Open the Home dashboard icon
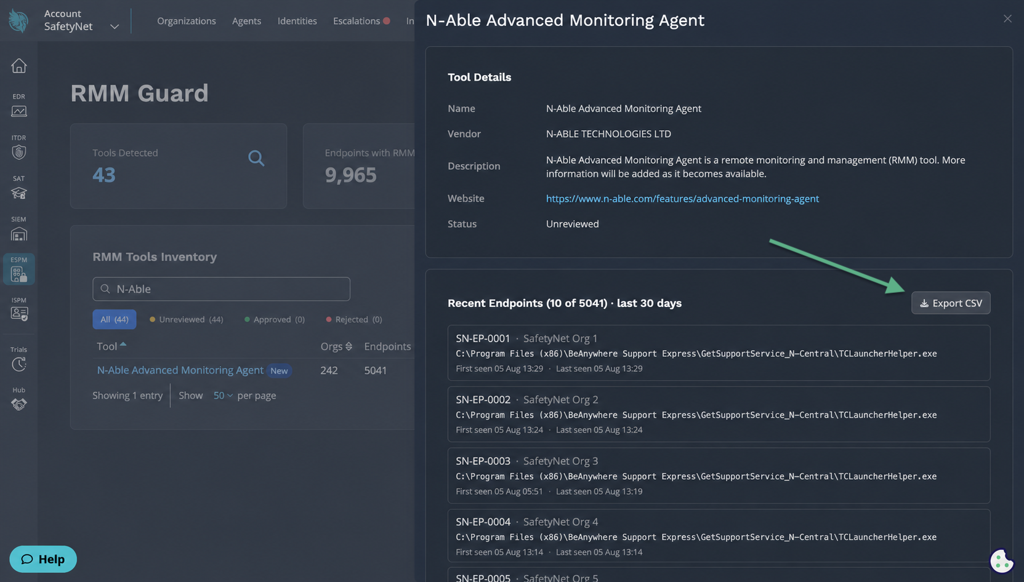This screenshot has height=582, width=1024. pos(19,65)
